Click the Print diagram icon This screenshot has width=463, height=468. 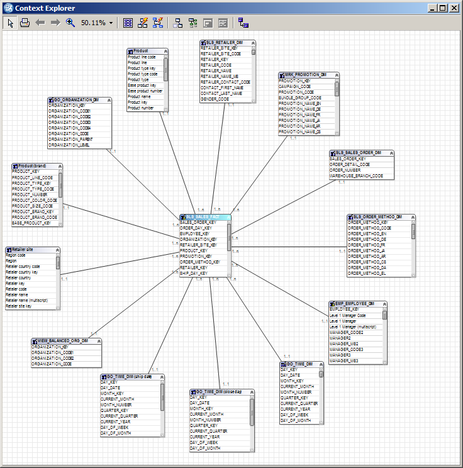[25, 23]
